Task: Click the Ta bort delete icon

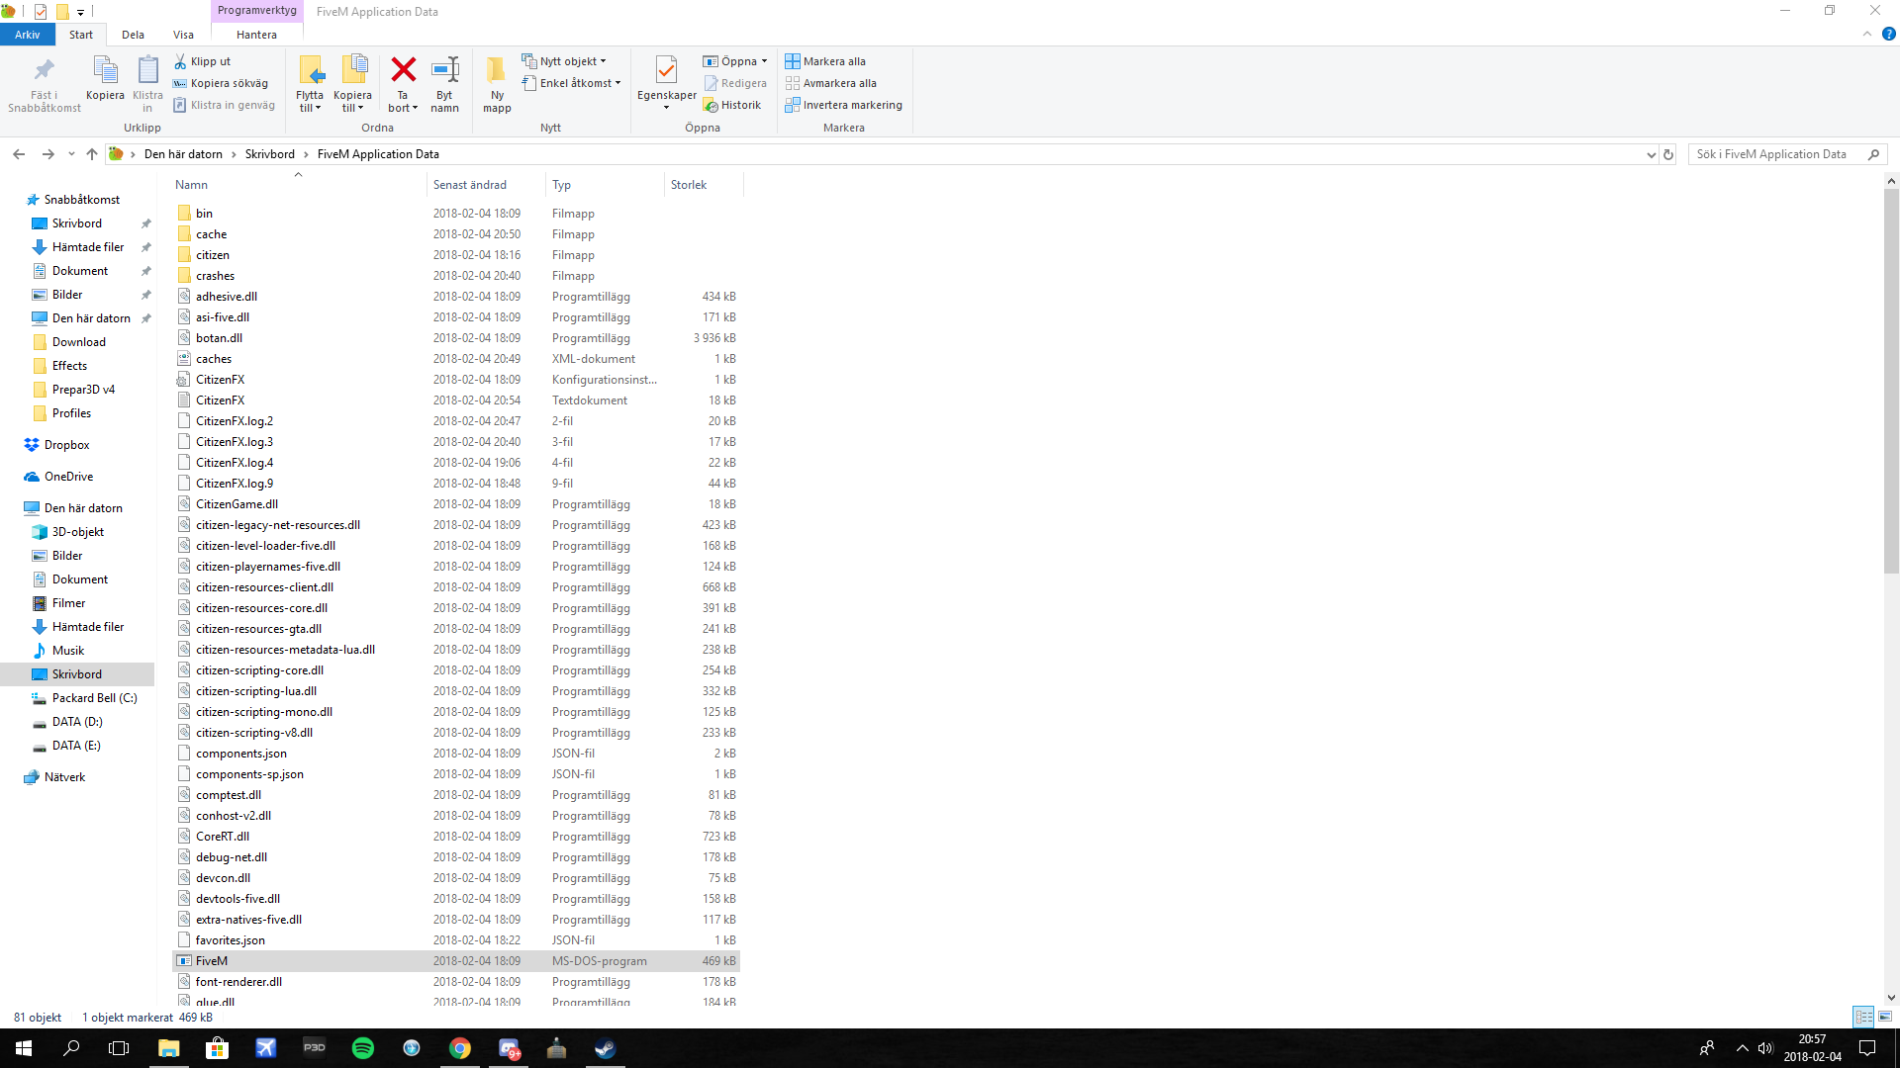Action: pos(403,70)
